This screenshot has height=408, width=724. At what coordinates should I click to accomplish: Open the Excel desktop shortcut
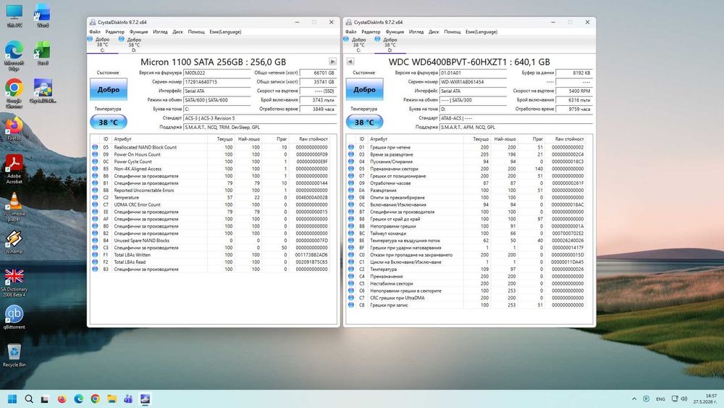[43, 53]
